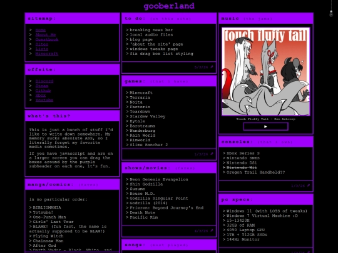
Task: Click the pencil icon in the to do footer
Action: coord(212,67)
